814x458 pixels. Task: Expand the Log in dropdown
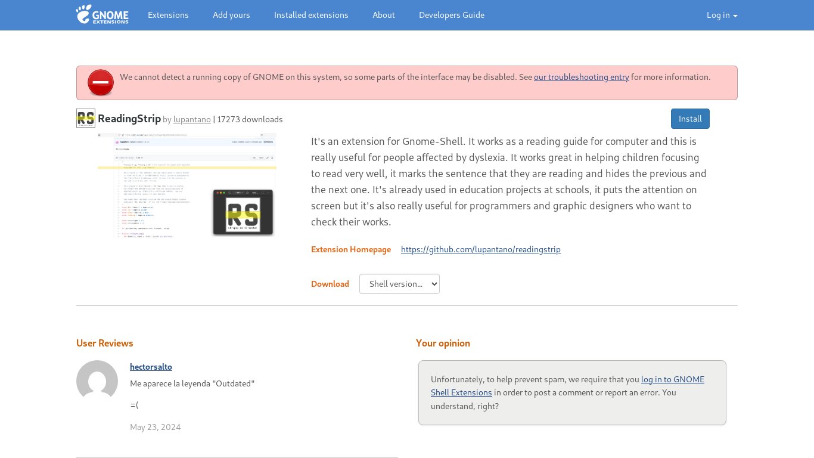tap(722, 15)
